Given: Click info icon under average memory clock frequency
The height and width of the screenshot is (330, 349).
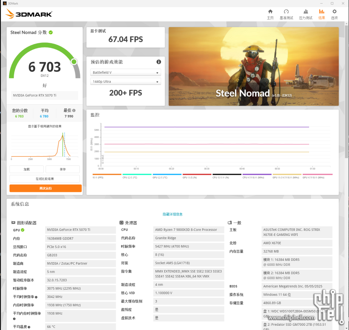Looking at the screenshot, I should click(14, 319).
